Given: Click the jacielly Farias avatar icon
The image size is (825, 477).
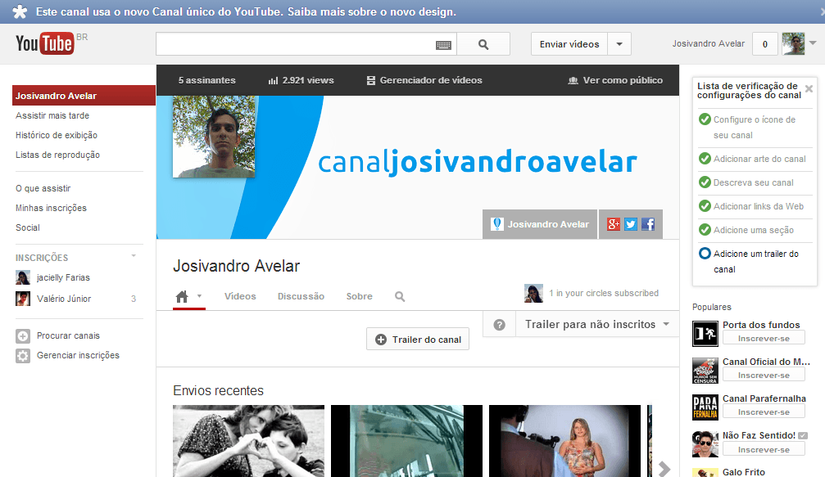Looking at the screenshot, I should point(23,277).
